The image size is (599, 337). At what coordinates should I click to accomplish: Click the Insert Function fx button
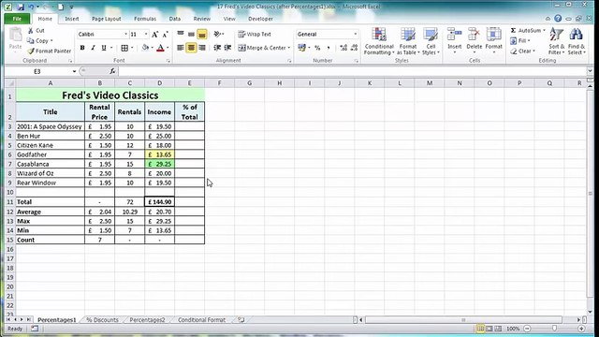[x=112, y=71]
